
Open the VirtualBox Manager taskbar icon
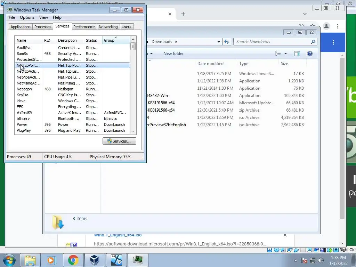click(x=94, y=260)
